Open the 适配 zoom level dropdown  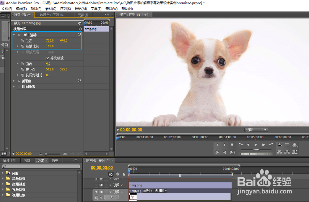(256, 130)
